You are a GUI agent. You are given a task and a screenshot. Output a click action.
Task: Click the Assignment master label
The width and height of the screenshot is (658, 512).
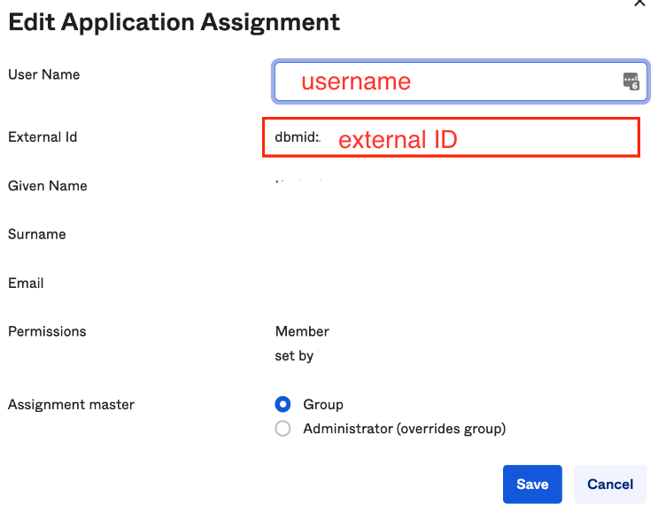(x=72, y=405)
